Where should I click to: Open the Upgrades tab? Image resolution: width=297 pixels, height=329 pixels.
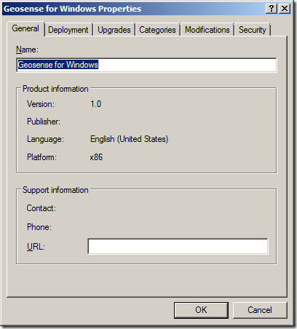point(114,30)
